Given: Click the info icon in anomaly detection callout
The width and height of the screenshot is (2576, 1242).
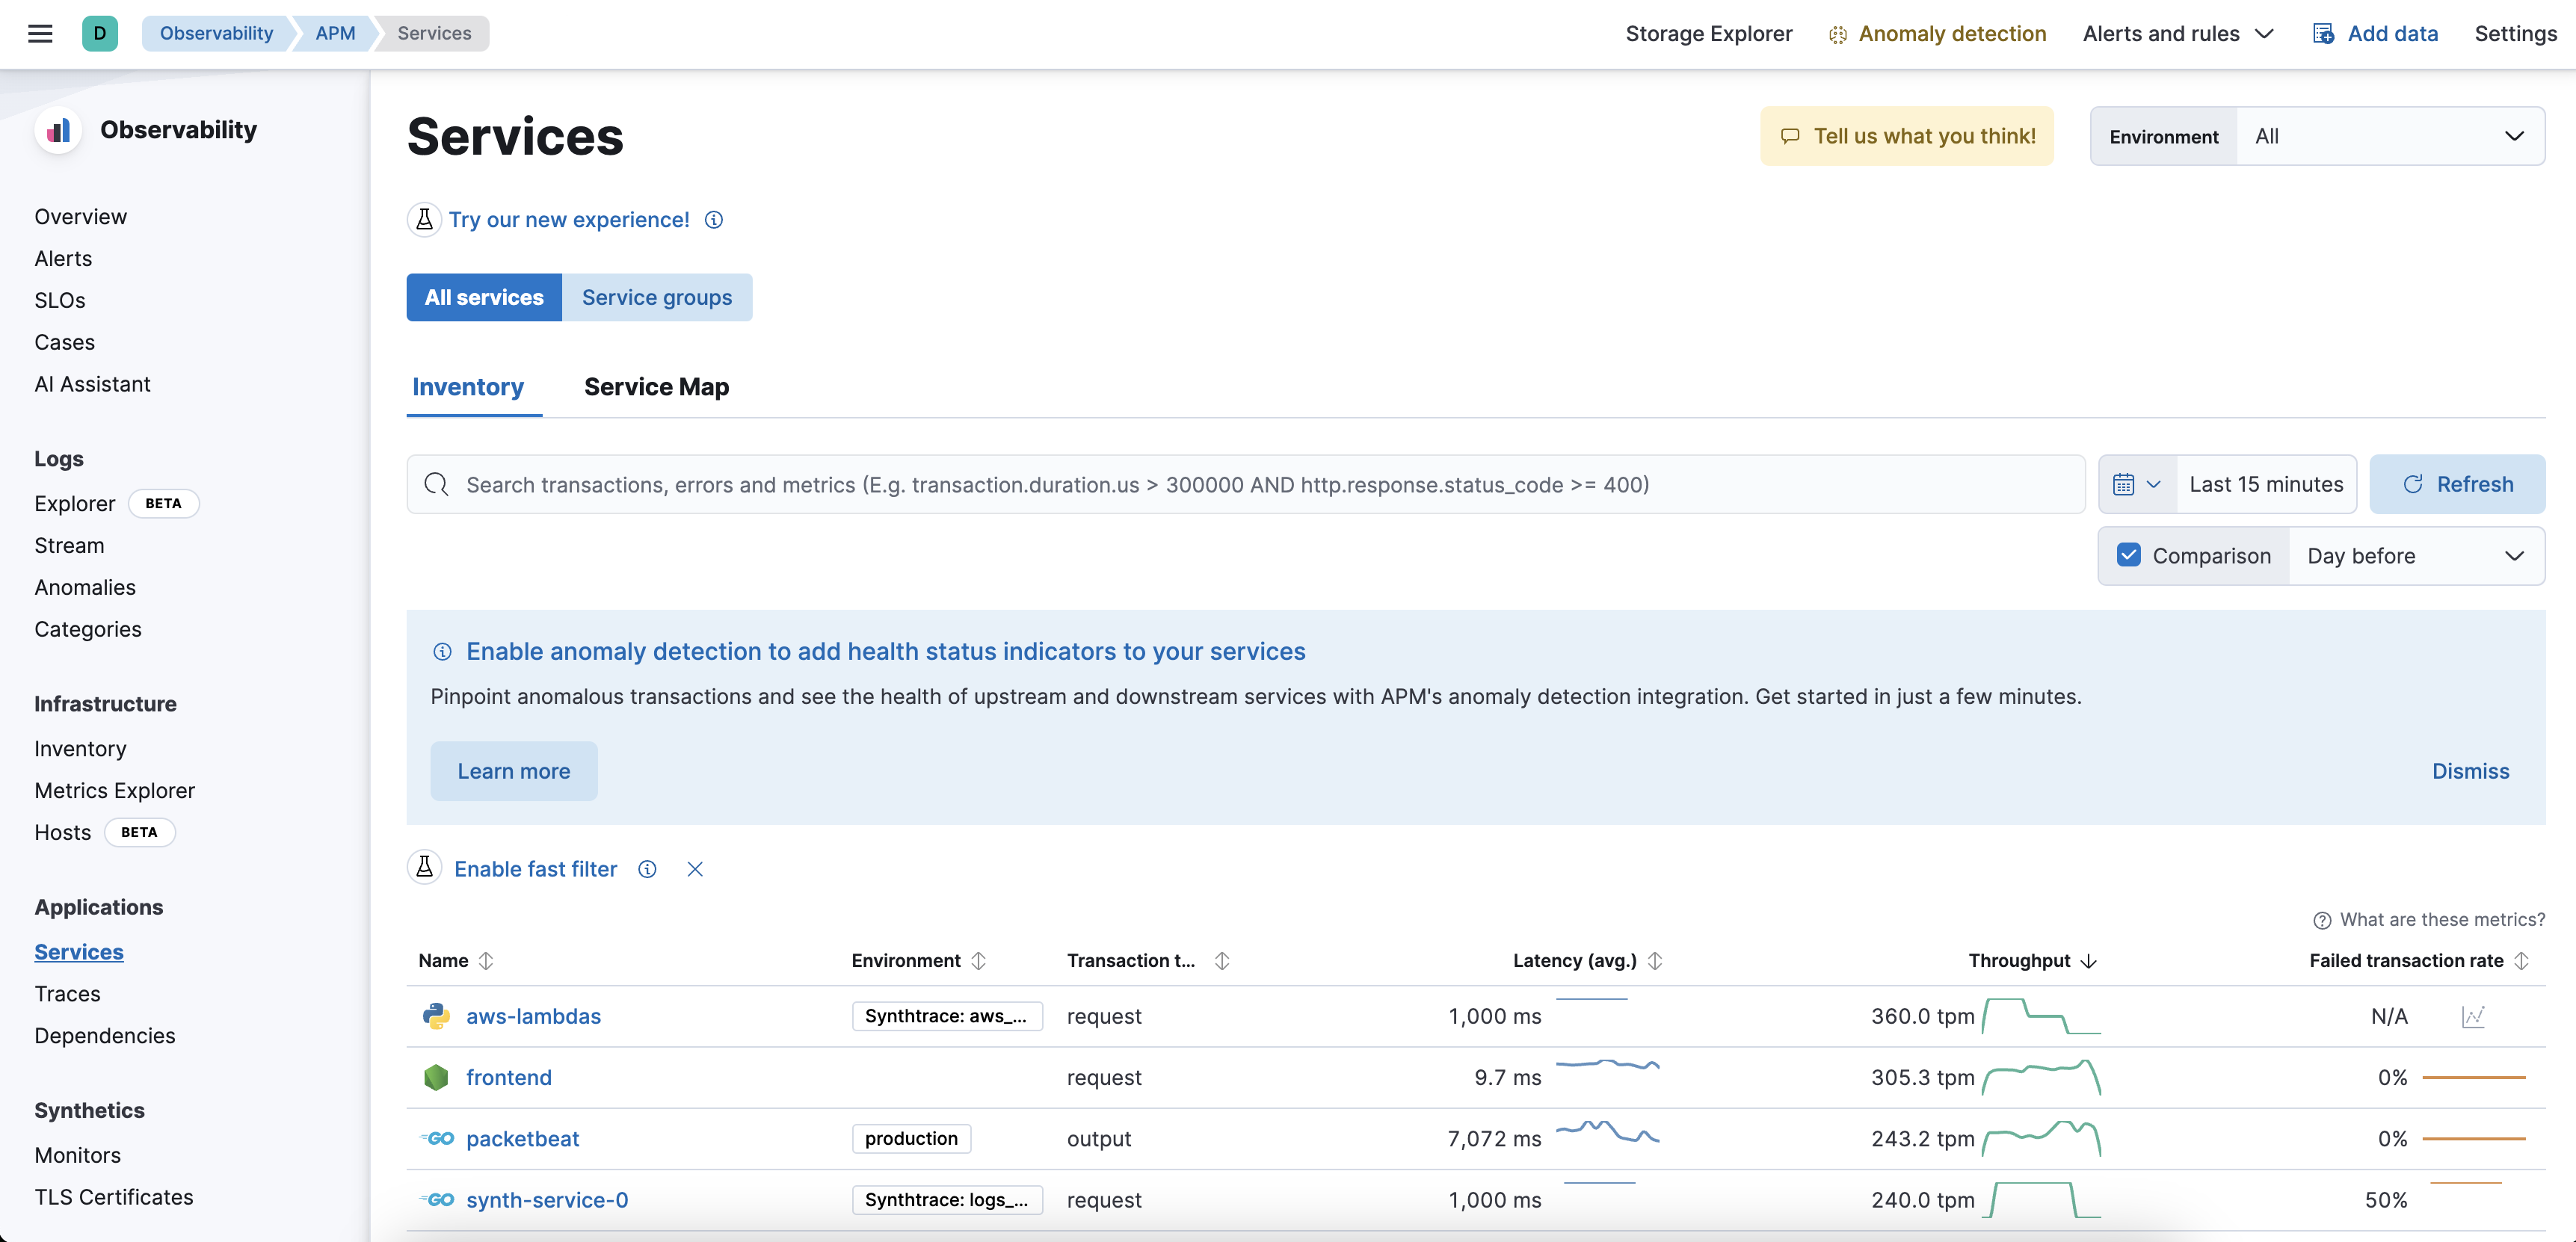Looking at the screenshot, I should [x=442, y=652].
